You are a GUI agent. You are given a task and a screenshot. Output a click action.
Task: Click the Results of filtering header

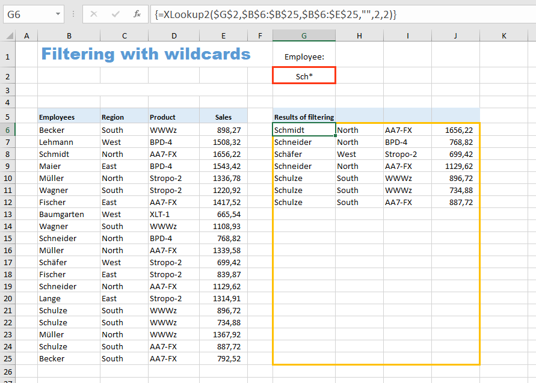(x=304, y=117)
